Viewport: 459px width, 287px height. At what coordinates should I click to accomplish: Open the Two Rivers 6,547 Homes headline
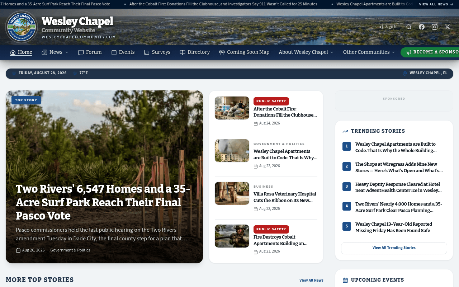point(103,202)
